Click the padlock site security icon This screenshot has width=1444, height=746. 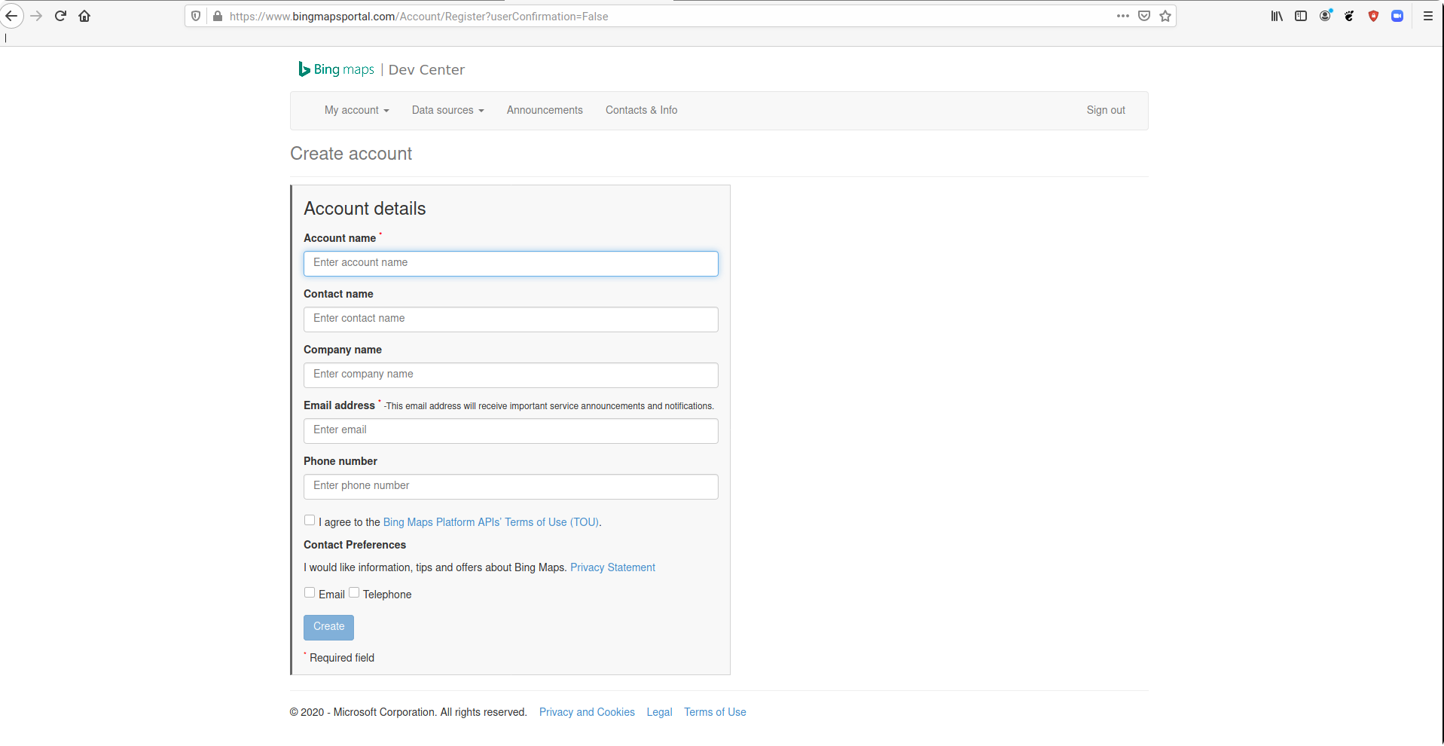218,16
